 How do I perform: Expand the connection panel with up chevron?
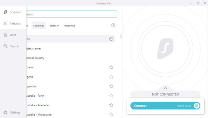click(165, 88)
